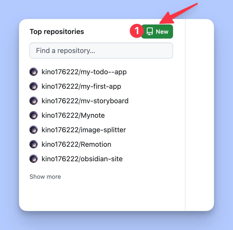Image resolution: width=233 pixels, height=230 pixels.
Task: Click the Top repositories heading
Action: pyautogui.click(x=57, y=32)
